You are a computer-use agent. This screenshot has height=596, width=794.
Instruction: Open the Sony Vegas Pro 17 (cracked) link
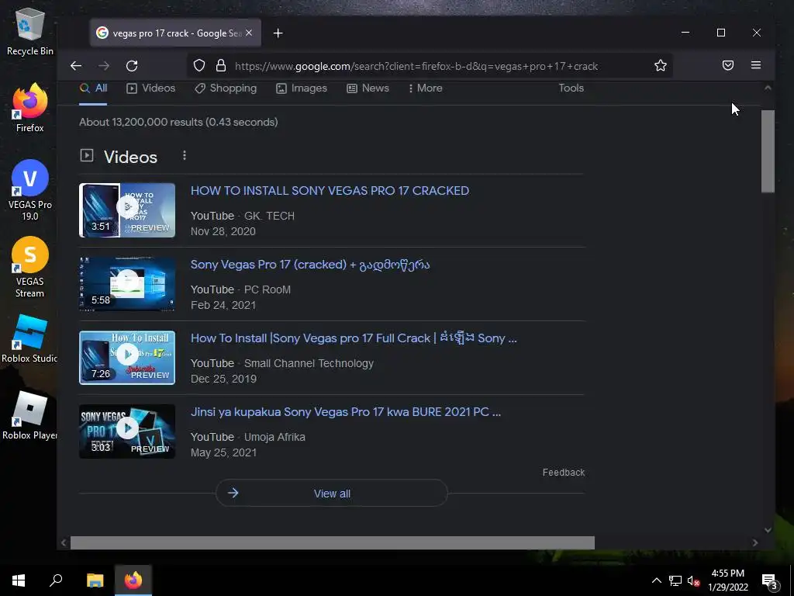tap(310, 265)
